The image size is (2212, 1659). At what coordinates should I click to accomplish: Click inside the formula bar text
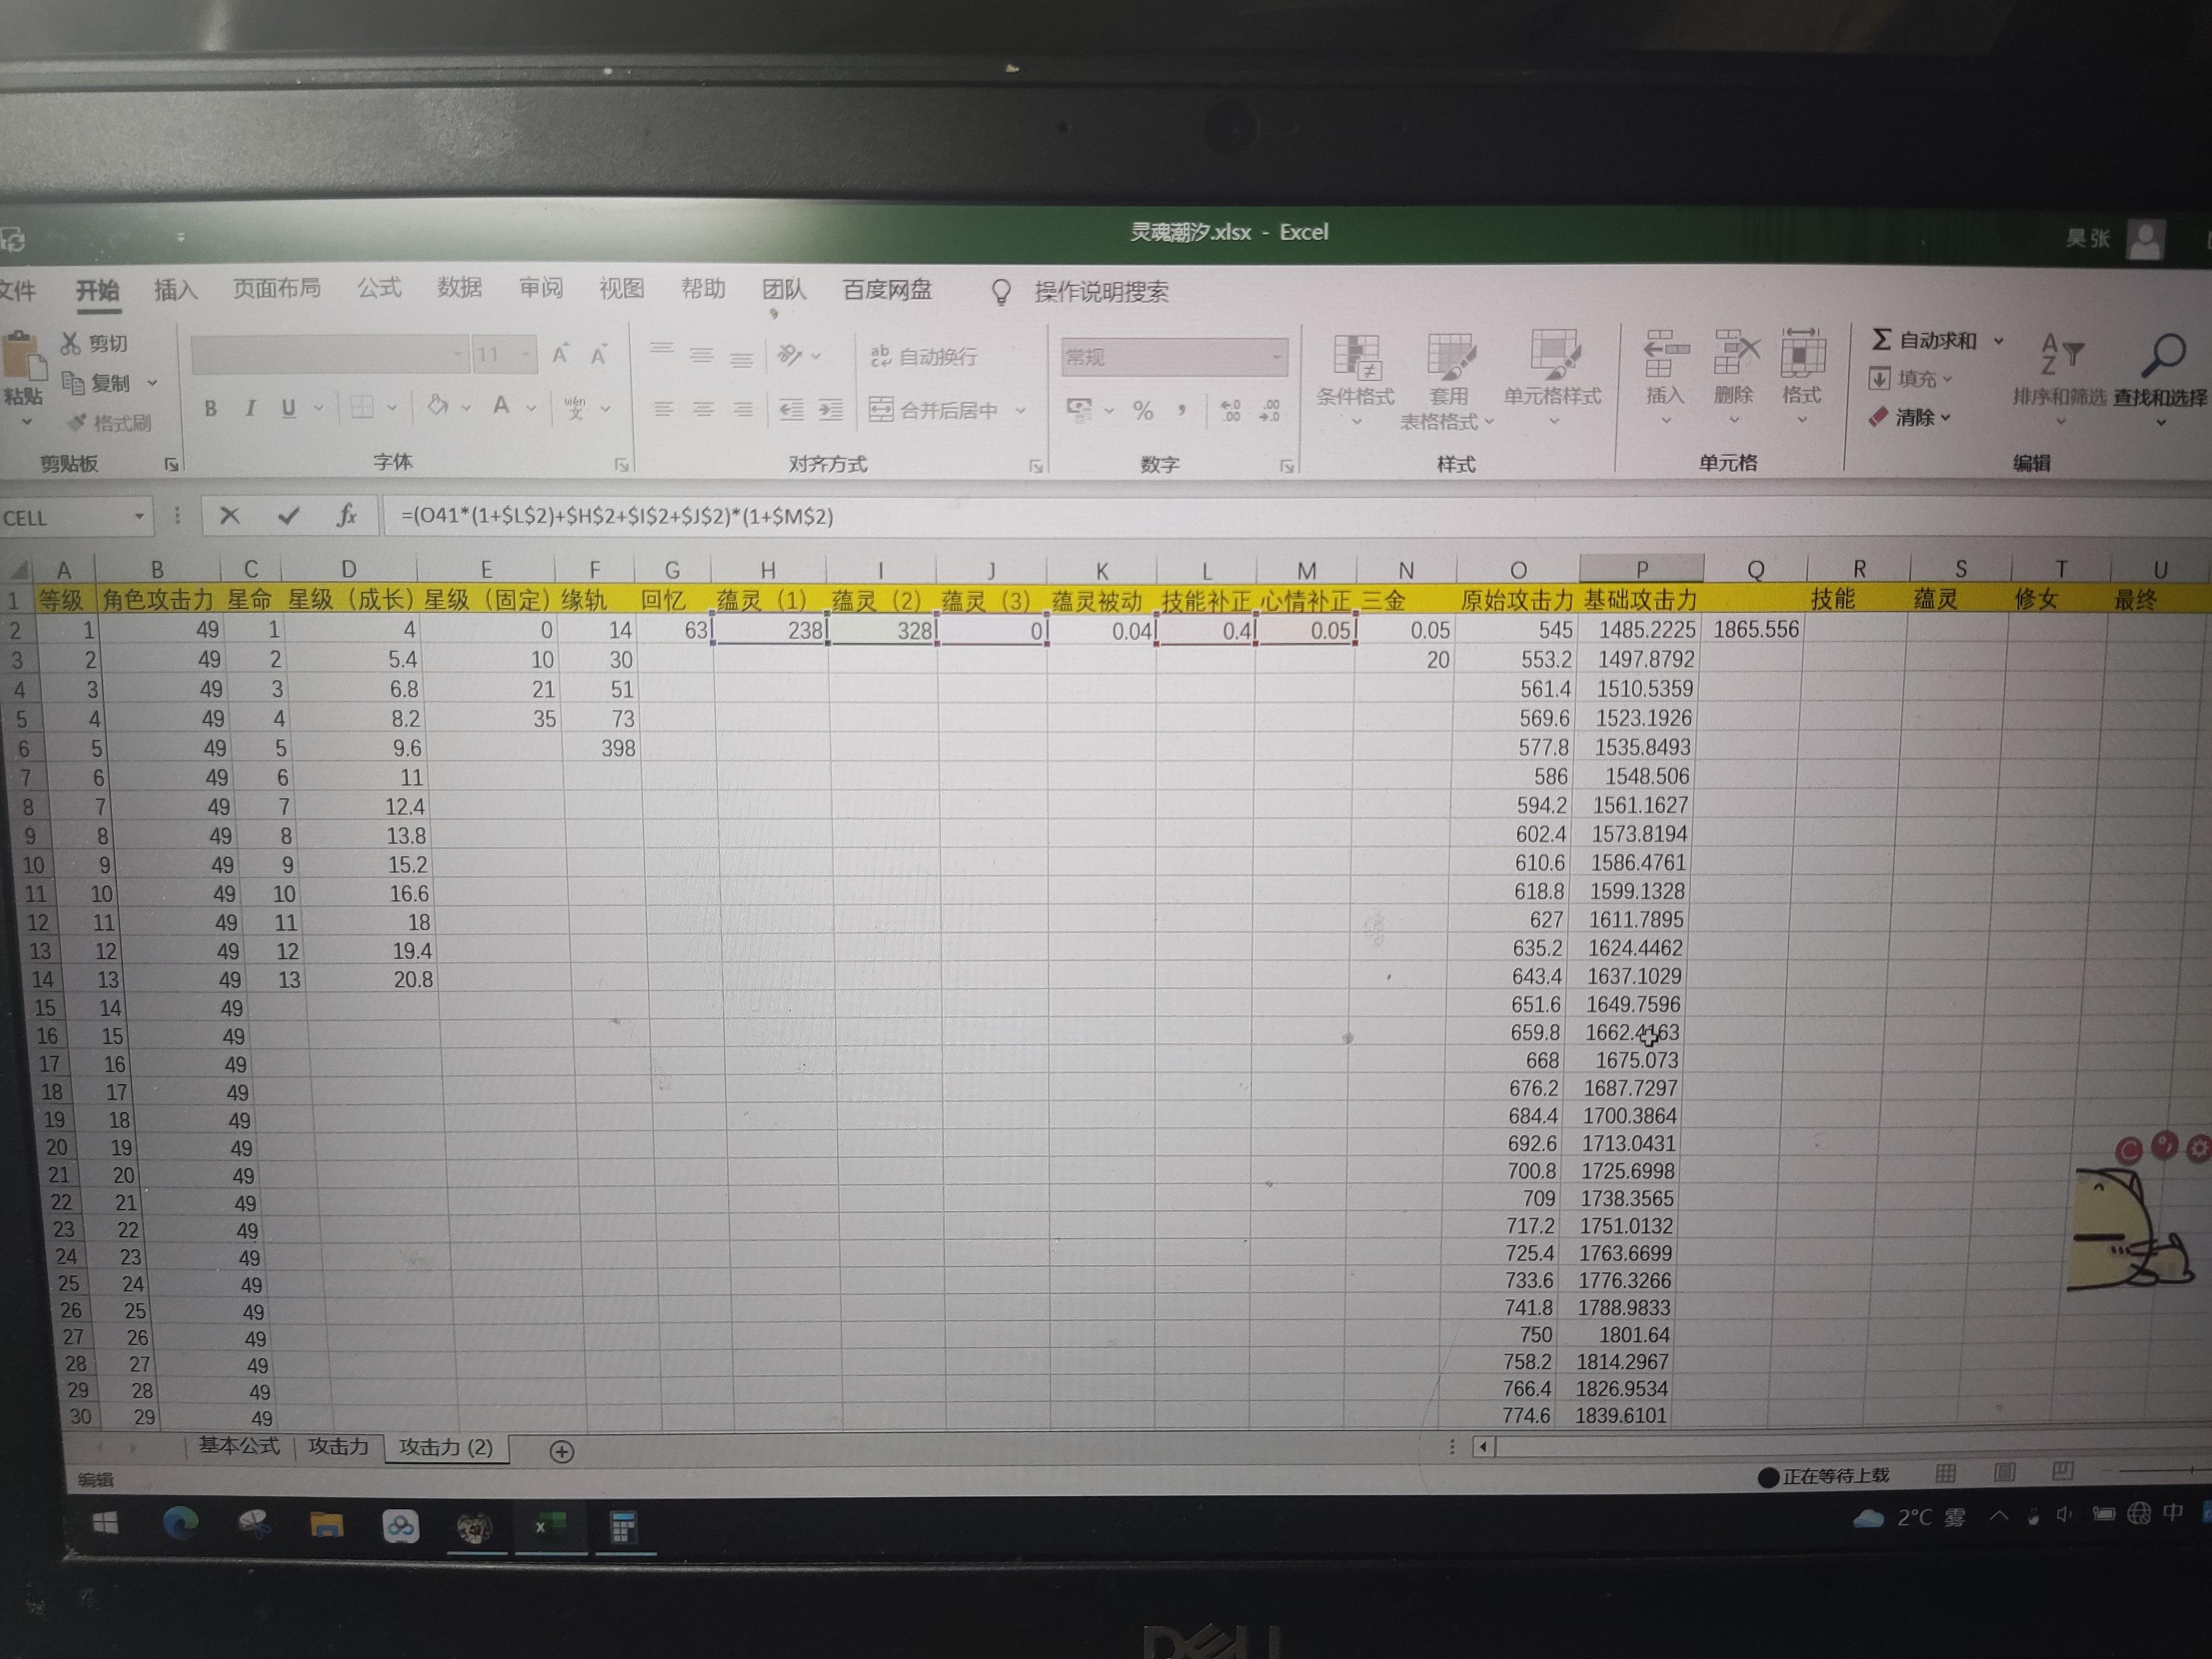617,516
